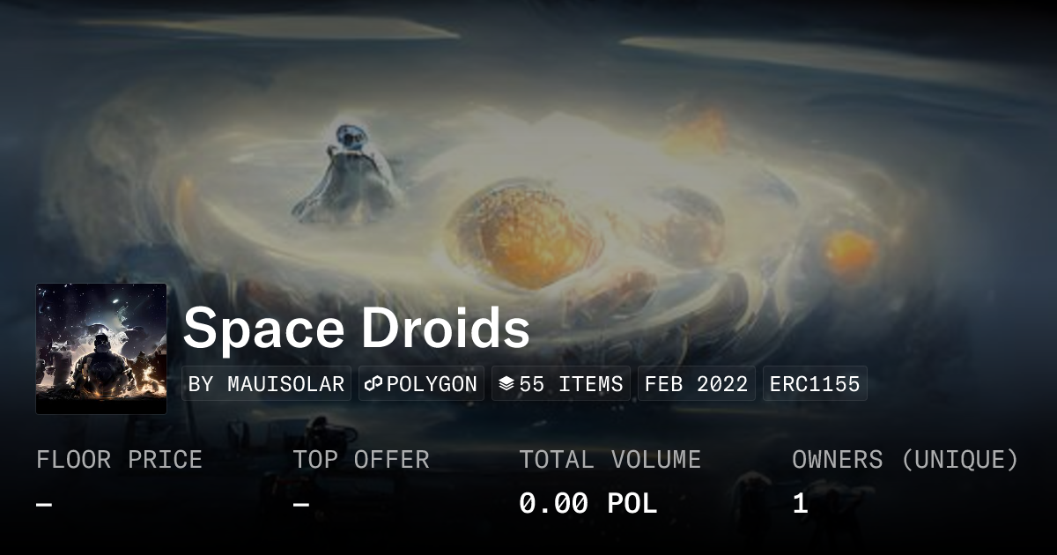
Task: Select the 0.00 POL volume value
Action: pos(588,504)
